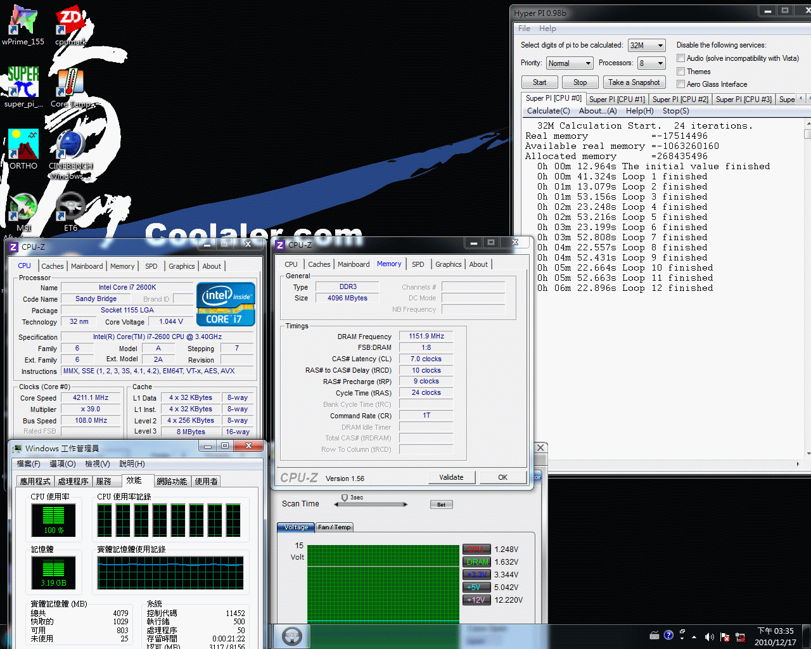Toggle the Audio service checkbox in Hyper PI
The image size is (811, 649).
(681, 58)
